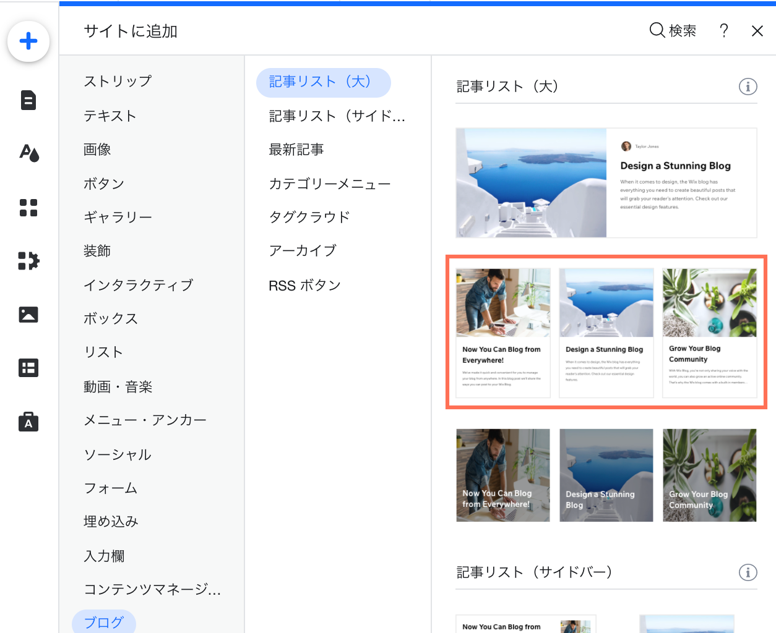This screenshot has height=633, width=776.
Task: Click 検索 to search elements
Action: [673, 31]
